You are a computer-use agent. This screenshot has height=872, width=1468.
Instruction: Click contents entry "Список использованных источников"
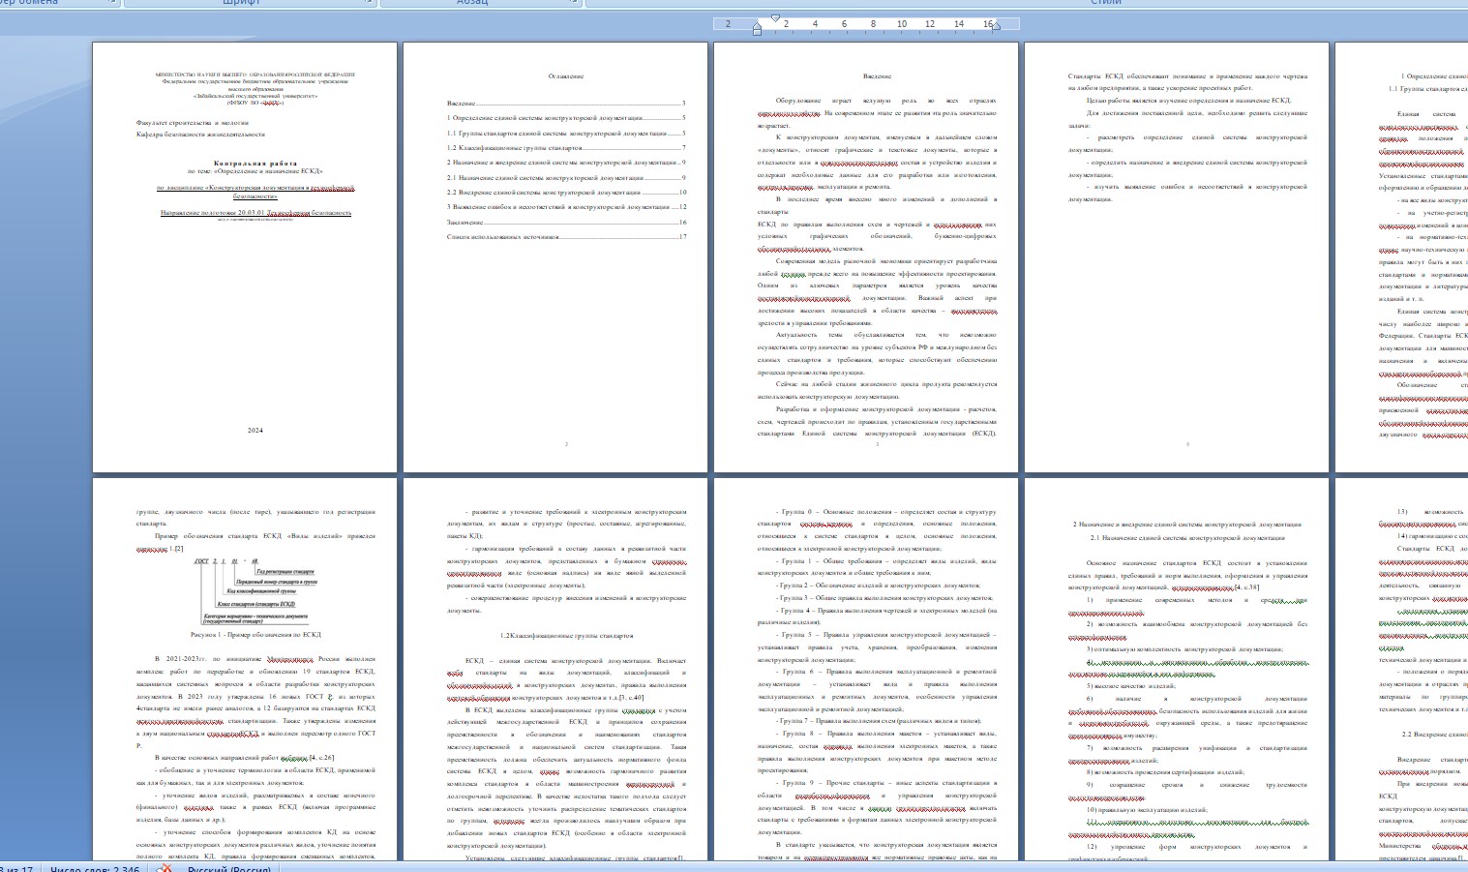[x=566, y=237]
